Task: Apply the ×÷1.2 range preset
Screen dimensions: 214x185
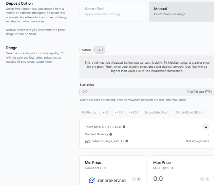Action: 119,113
